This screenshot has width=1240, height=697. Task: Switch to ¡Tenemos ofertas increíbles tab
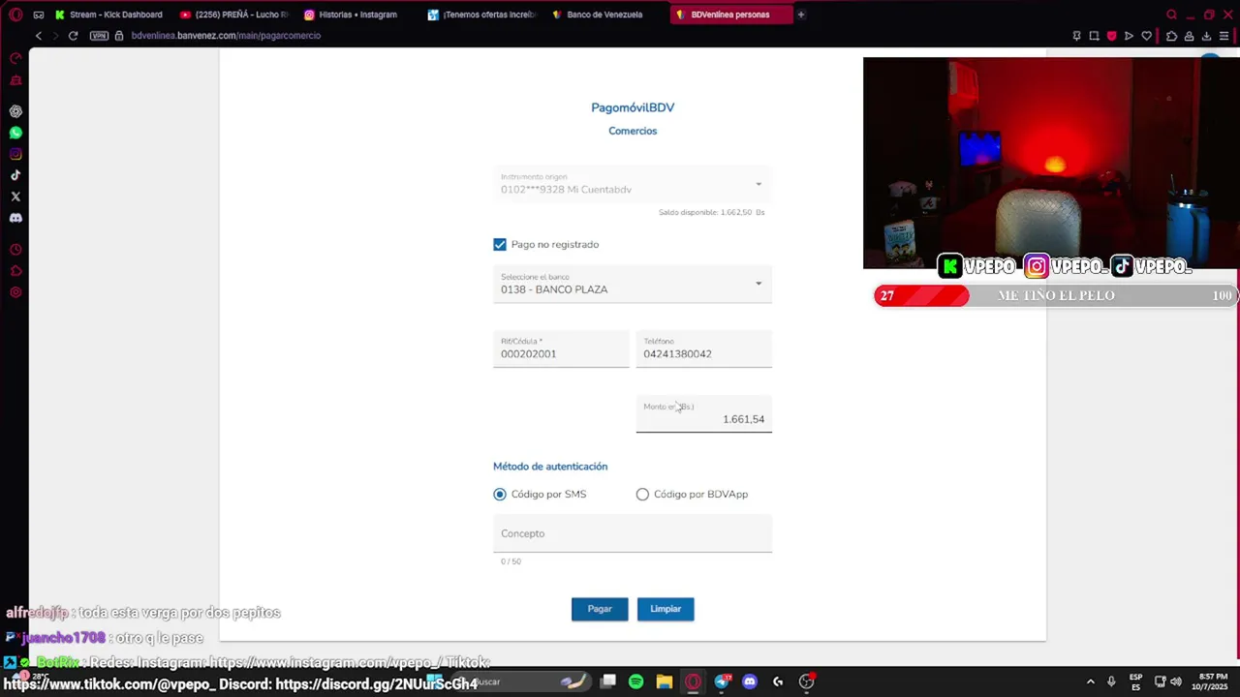(x=482, y=15)
